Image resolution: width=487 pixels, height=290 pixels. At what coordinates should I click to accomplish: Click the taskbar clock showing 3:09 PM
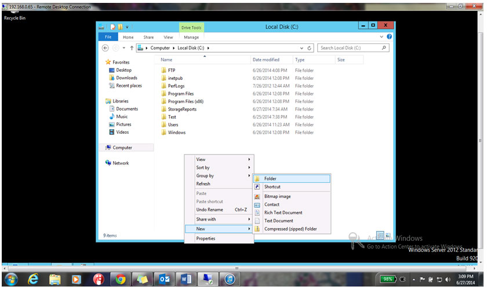tap(466, 280)
